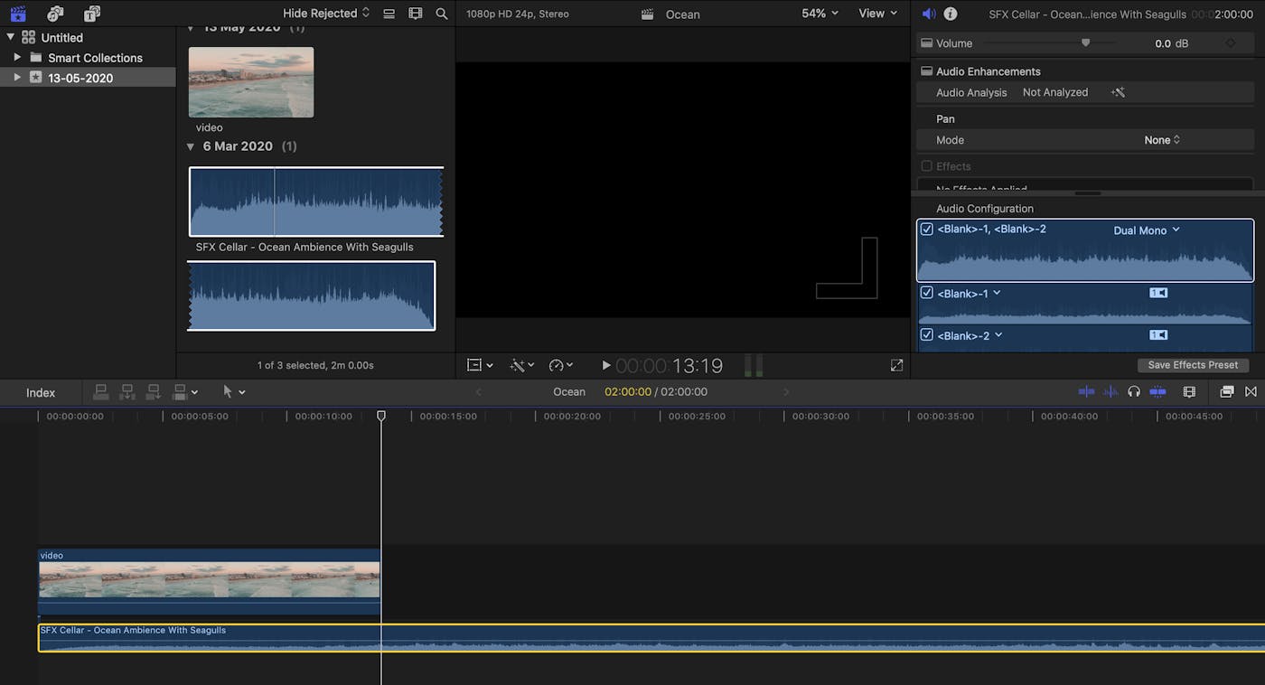This screenshot has height=685, width=1265.
Task: Uncheck the <Blank>-2 audio channel checkbox
Action: coord(926,335)
